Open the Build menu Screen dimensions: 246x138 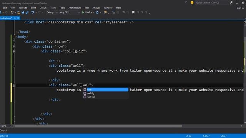coord(33,8)
